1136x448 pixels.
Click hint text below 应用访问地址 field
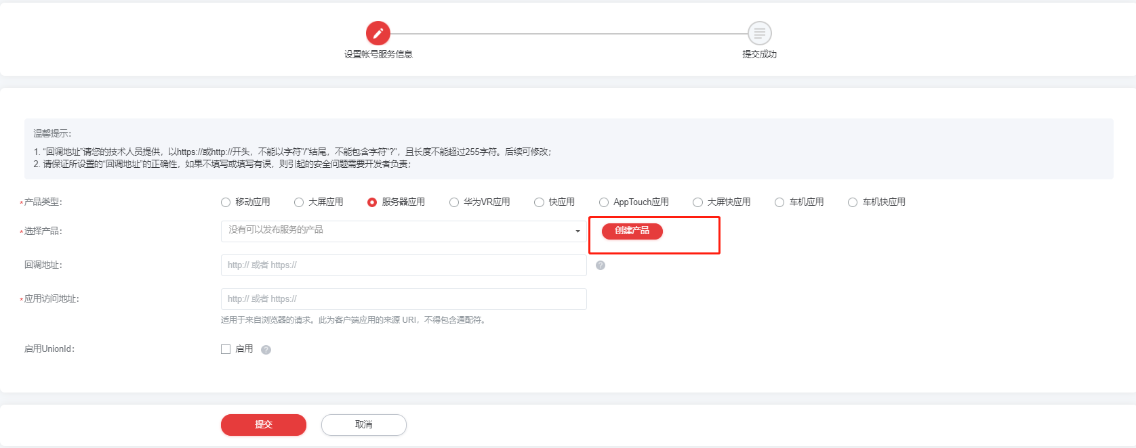[354, 320]
